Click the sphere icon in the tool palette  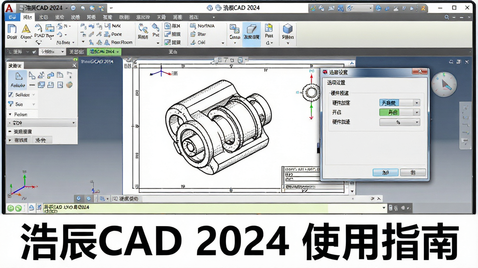[70, 85]
